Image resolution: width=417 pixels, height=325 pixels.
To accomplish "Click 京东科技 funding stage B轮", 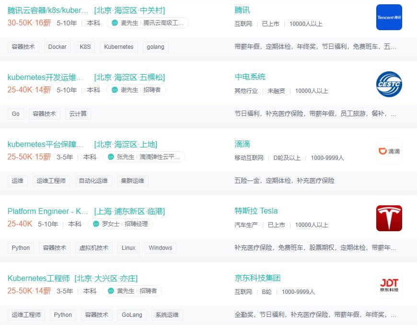I will (x=267, y=292).
